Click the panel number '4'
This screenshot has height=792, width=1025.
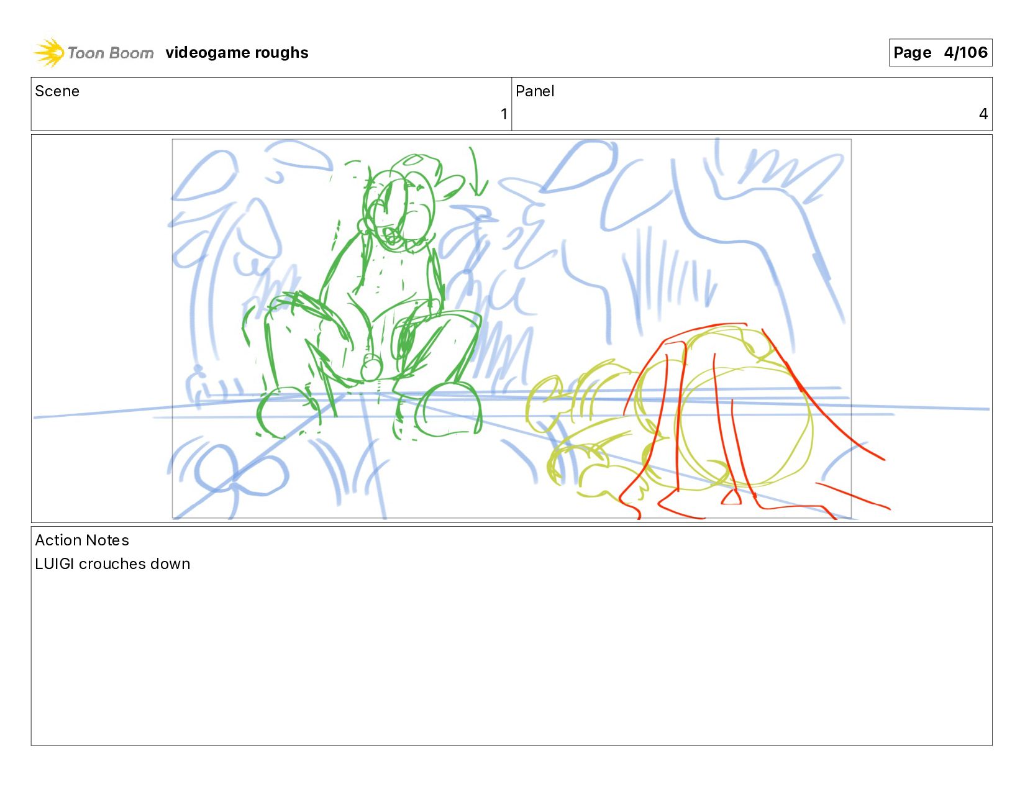[983, 114]
